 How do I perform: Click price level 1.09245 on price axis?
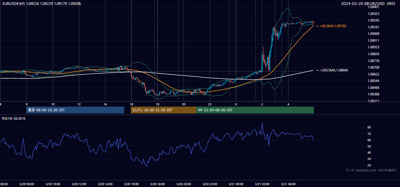373,21
